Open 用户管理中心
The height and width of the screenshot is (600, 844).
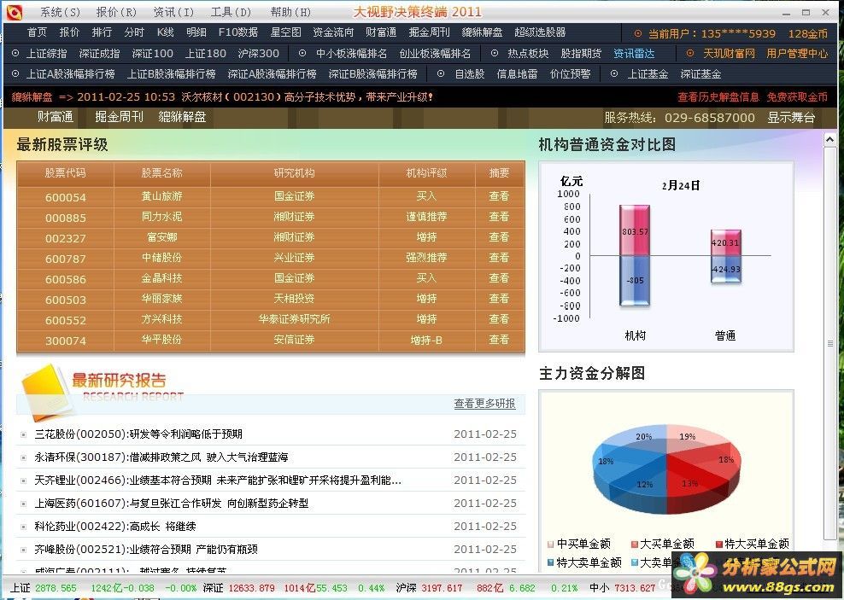click(x=797, y=53)
